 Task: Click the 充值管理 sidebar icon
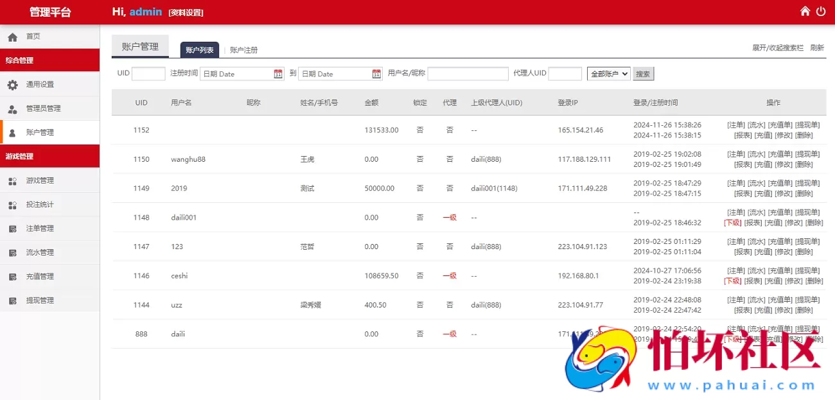13,276
